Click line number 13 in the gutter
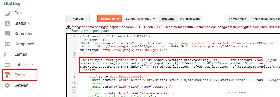 [74, 93]
